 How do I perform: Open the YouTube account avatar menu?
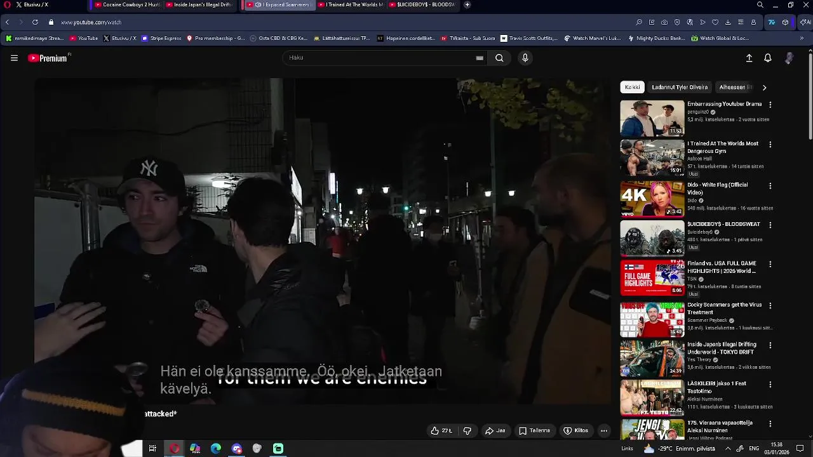(x=789, y=58)
